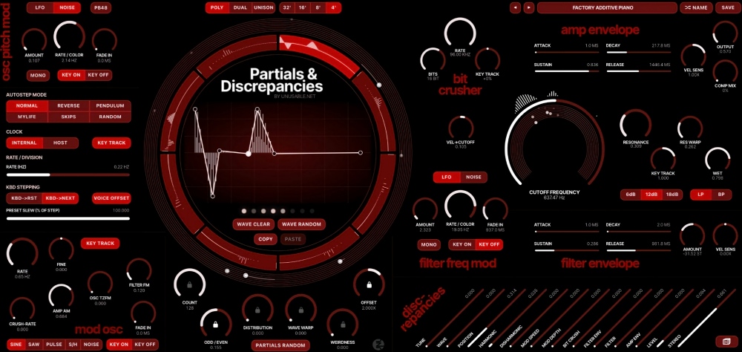742x352 pixels.
Task: Copy the current wave
Action: pyautogui.click(x=266, y=239)
